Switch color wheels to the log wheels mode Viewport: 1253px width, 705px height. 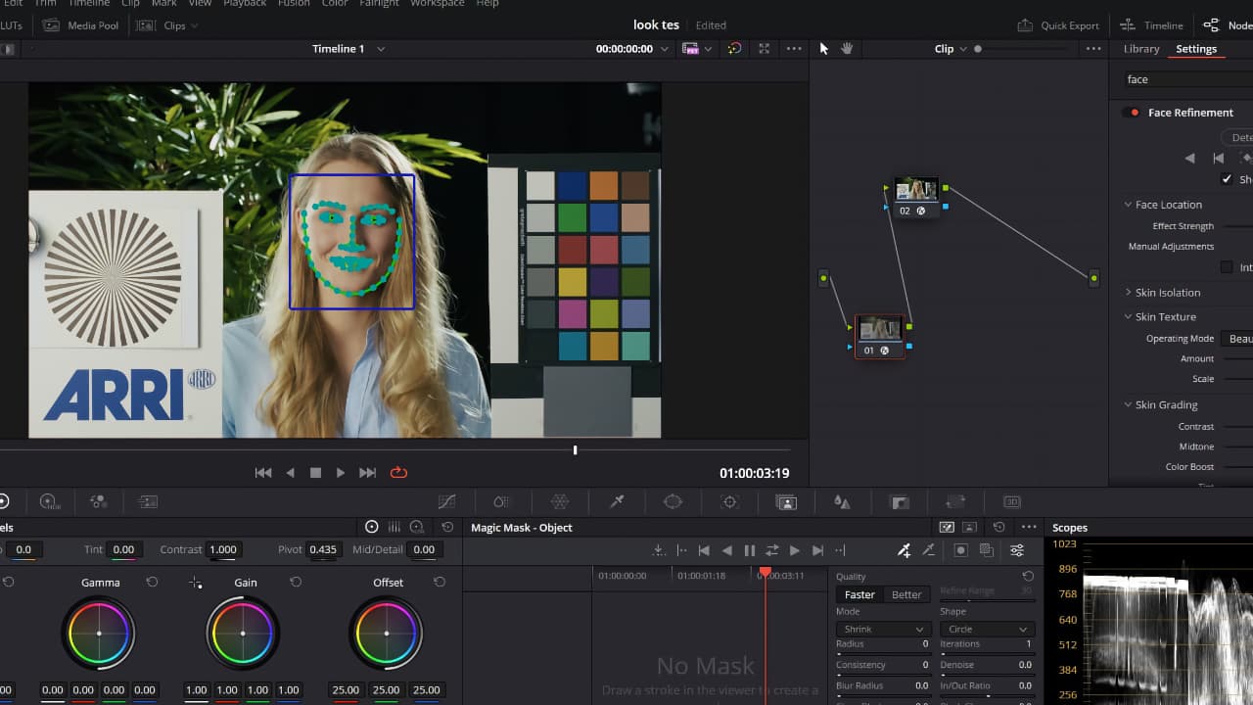click(x=417, y=527)
